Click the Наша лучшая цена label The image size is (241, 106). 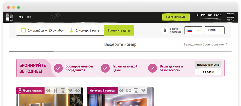pos(208,65)
